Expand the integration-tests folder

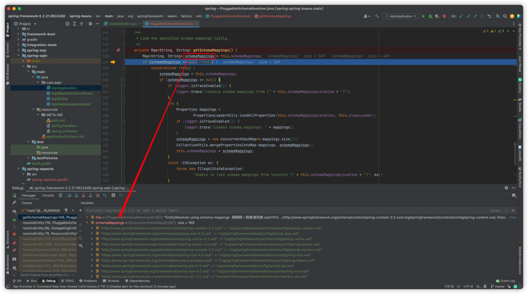coord(18,45)
